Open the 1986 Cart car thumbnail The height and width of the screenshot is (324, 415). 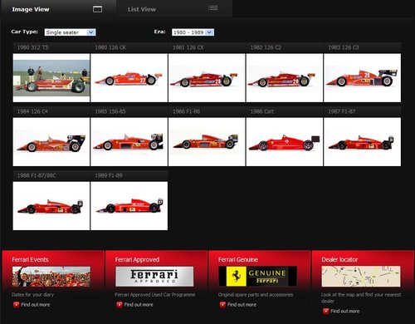pos(285,142)
